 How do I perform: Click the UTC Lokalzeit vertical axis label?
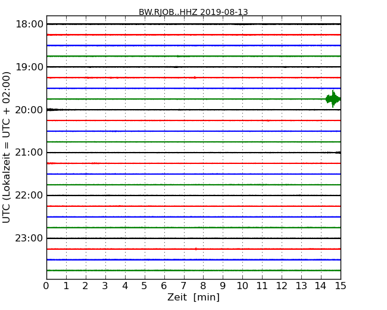[7, 147]
